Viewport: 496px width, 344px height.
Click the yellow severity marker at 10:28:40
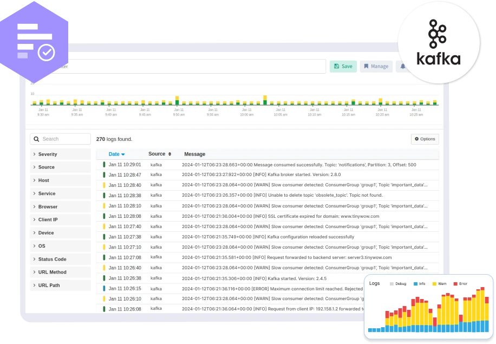tap(104, 185)
